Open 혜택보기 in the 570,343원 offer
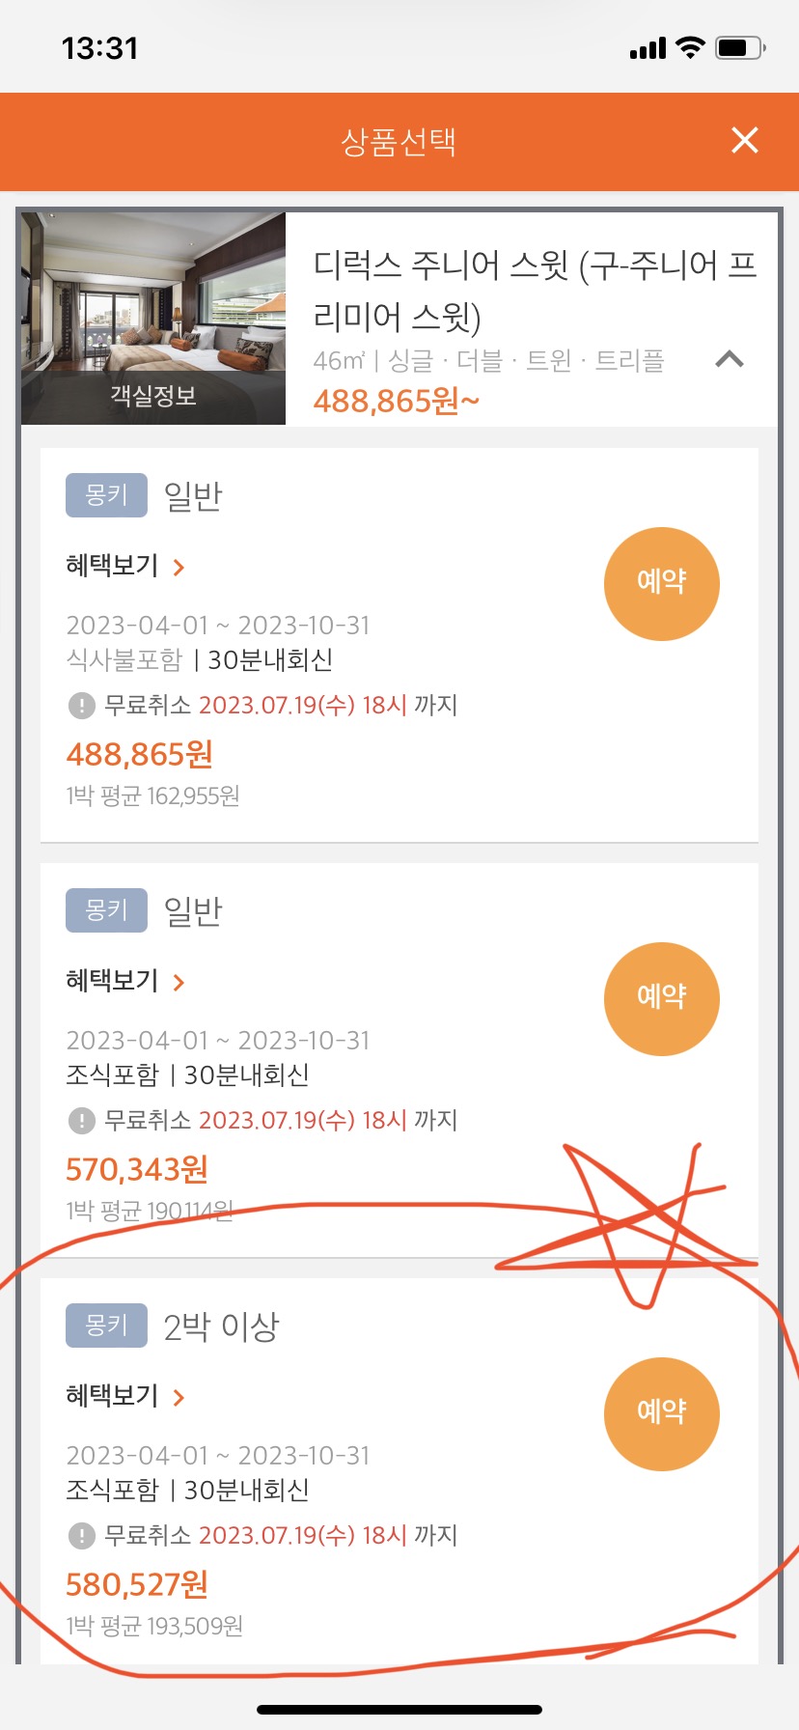This screenshot has height=1730, width=799. [124, 981]
